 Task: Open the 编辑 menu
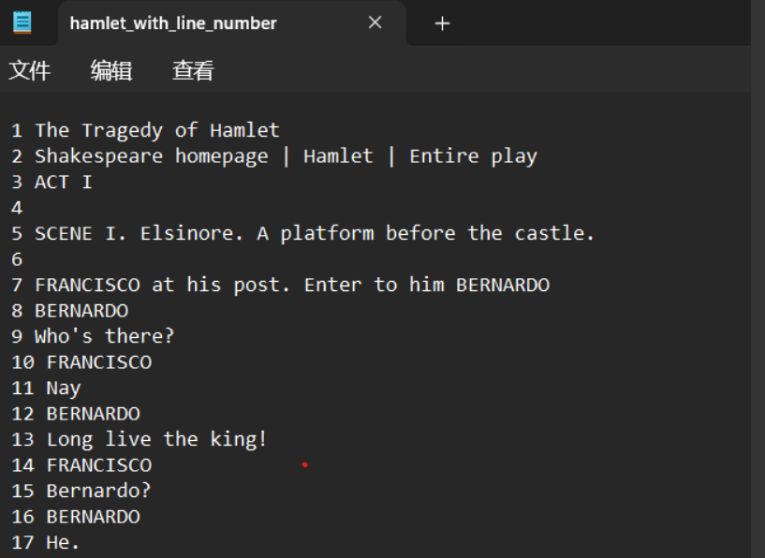coord(111,71)
